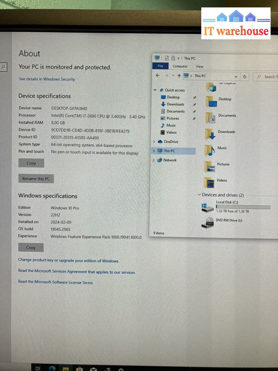Image resolution: width=278 pixels, height=371 pixels.
Task: Open the Music folder in main pane
Action: (209, 150)
